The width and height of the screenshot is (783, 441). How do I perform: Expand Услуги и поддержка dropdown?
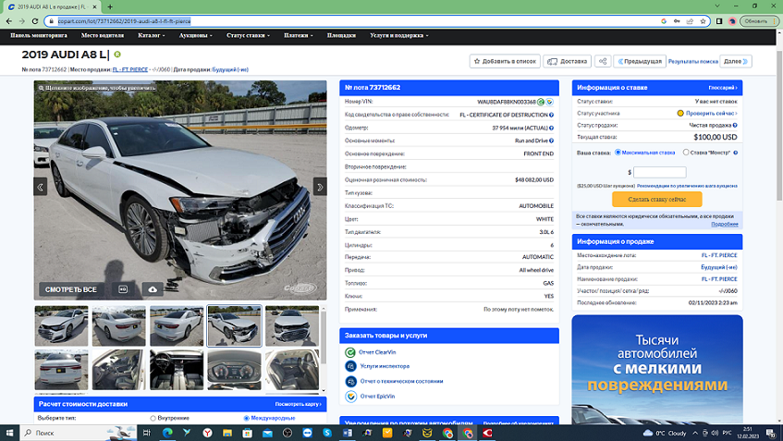[x=399, y=35]
